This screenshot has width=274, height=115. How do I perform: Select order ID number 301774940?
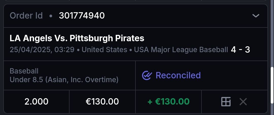(82, 16)
